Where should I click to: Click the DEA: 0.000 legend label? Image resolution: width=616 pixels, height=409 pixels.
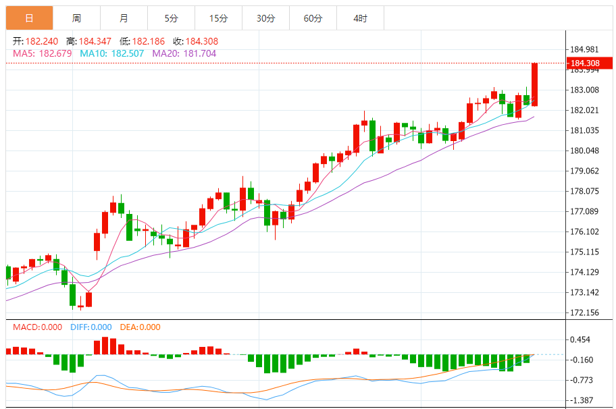[140, 327]
